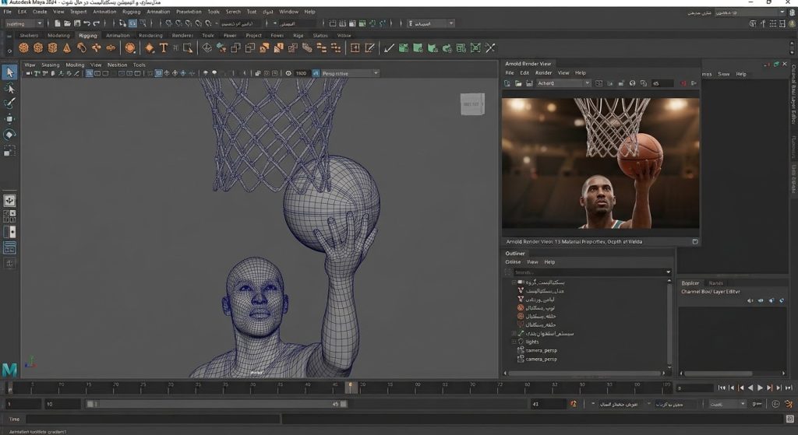Activate the Move tool in the toolbox
Viewport: 798px width, 435px height.
[x=9, y=119]
